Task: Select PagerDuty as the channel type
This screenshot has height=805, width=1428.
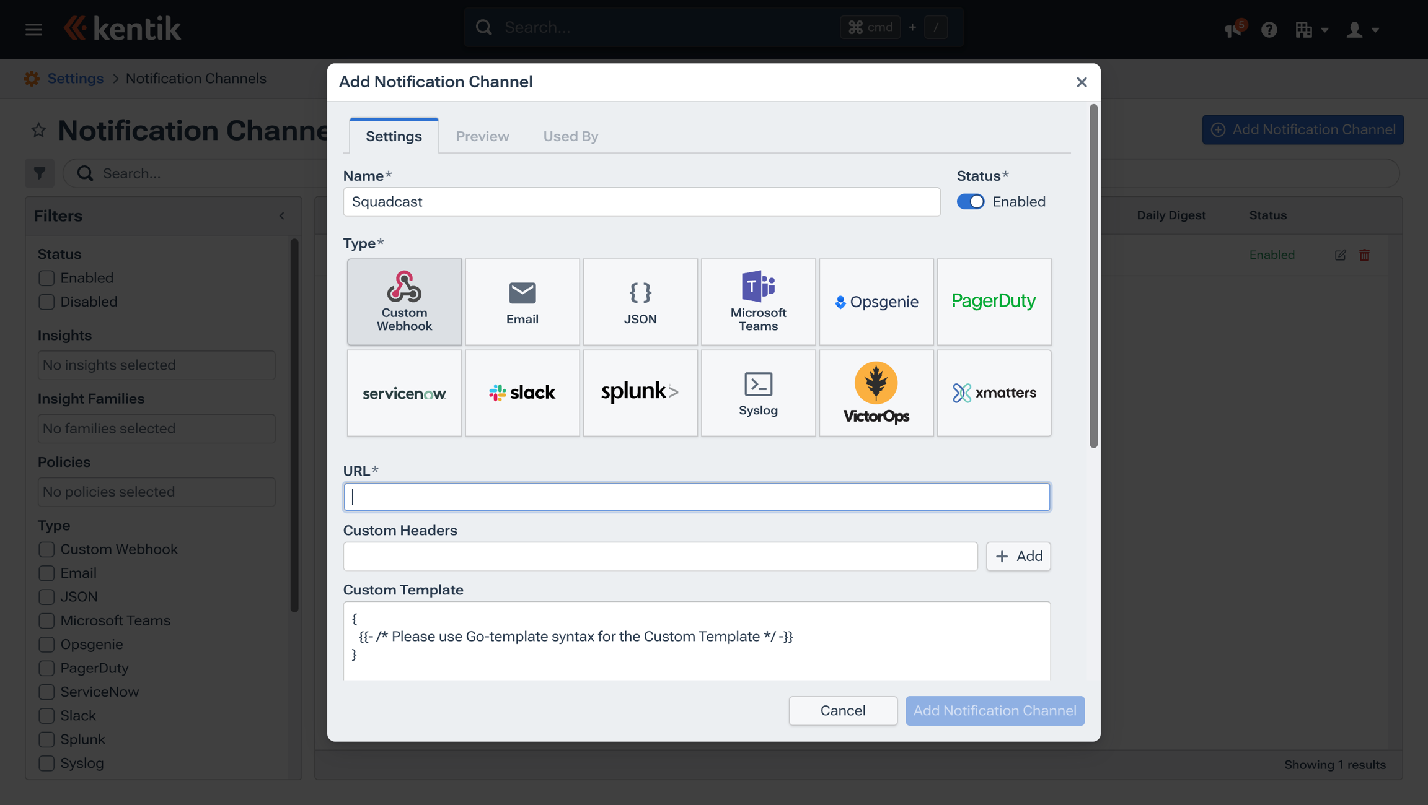Action: click(x=994, y=302)
